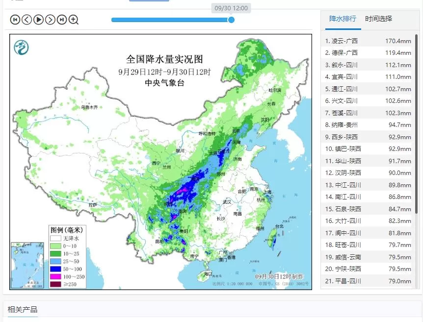Switch to the 降水排行 tab
The image size is (423, 322).
(343, 19)
